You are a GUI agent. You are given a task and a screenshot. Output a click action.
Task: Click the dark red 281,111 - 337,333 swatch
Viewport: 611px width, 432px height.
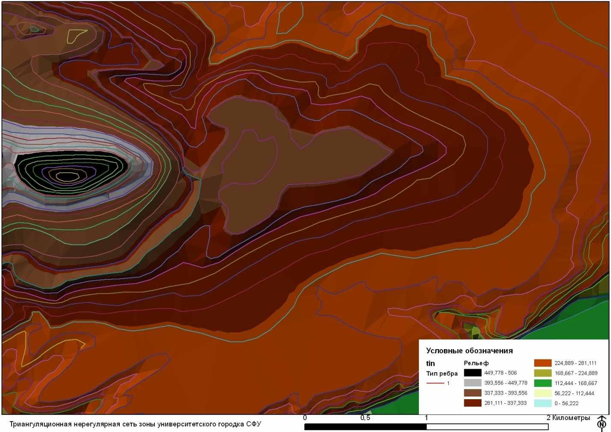(472, 403)
